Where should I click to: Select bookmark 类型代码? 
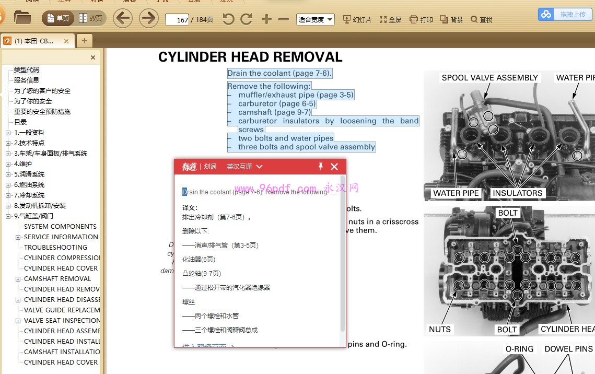pyautogui.click(x=27, y=70)
